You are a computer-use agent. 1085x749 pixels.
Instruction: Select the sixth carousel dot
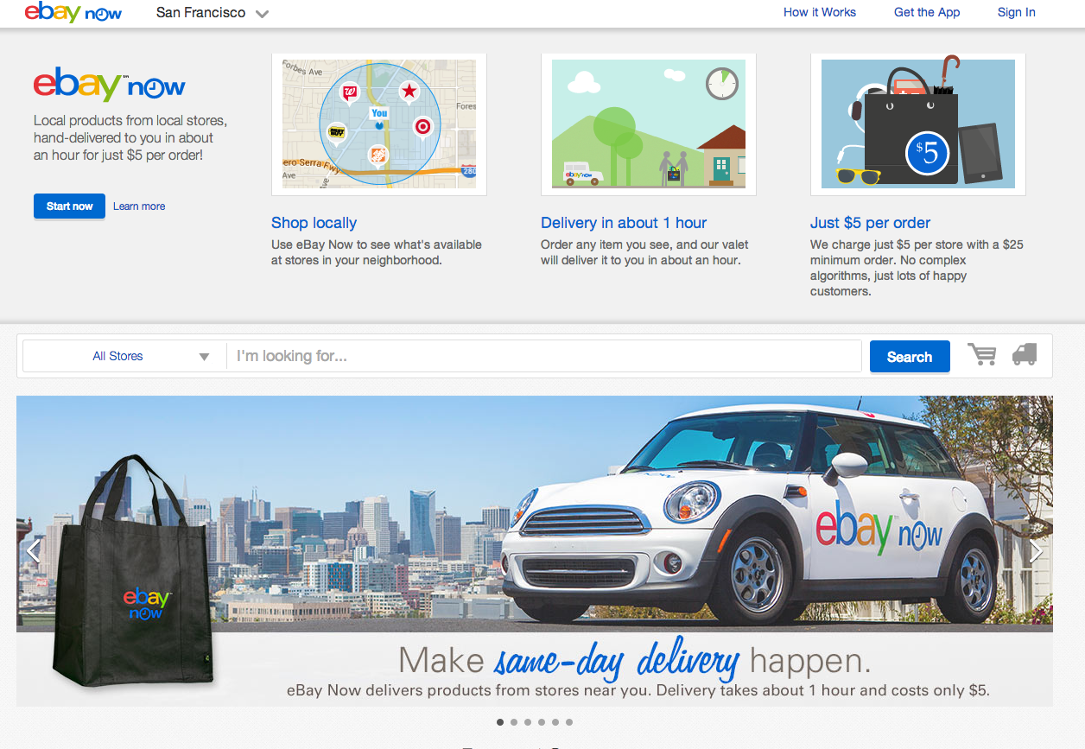569,722
